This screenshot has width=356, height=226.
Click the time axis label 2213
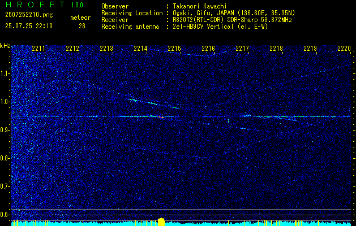tap(106, 49)
